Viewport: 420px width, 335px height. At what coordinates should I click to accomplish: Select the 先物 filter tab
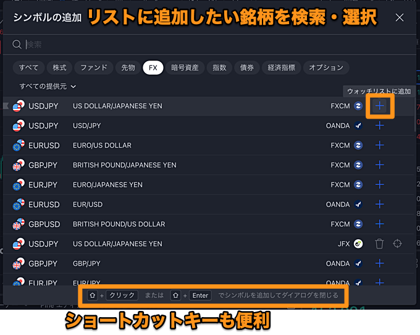(x=128, y=67)
